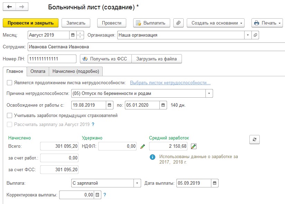Viewport: 285px width, 204px height.
Task: Open the Выплата 'С зарплатой' dropdown
Action: click(x=137, y=183)
